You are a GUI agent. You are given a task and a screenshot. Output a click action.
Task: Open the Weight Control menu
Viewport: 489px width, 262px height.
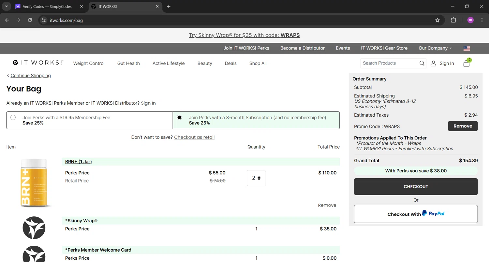coord(89,64)
